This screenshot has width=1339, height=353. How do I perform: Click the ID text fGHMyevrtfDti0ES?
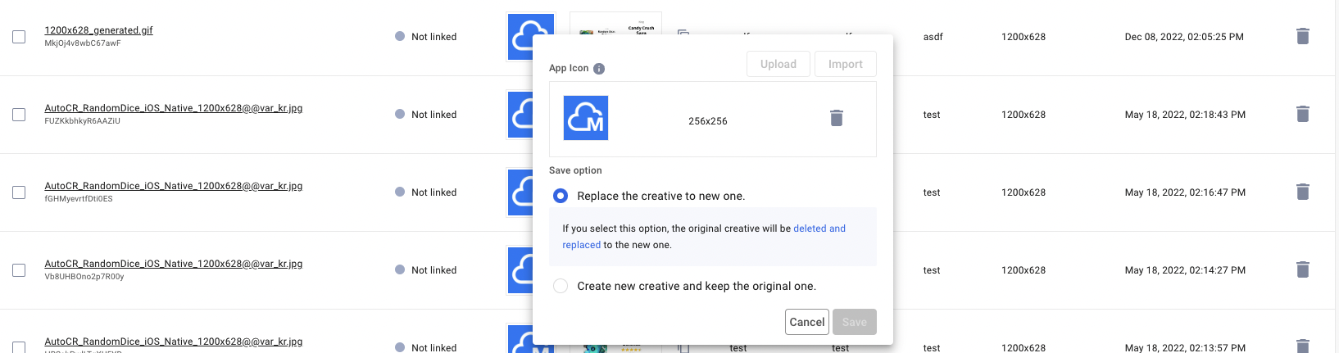(x=79, y=199)
